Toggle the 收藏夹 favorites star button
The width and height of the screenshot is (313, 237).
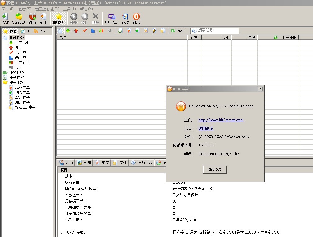(x=59, y=19)
